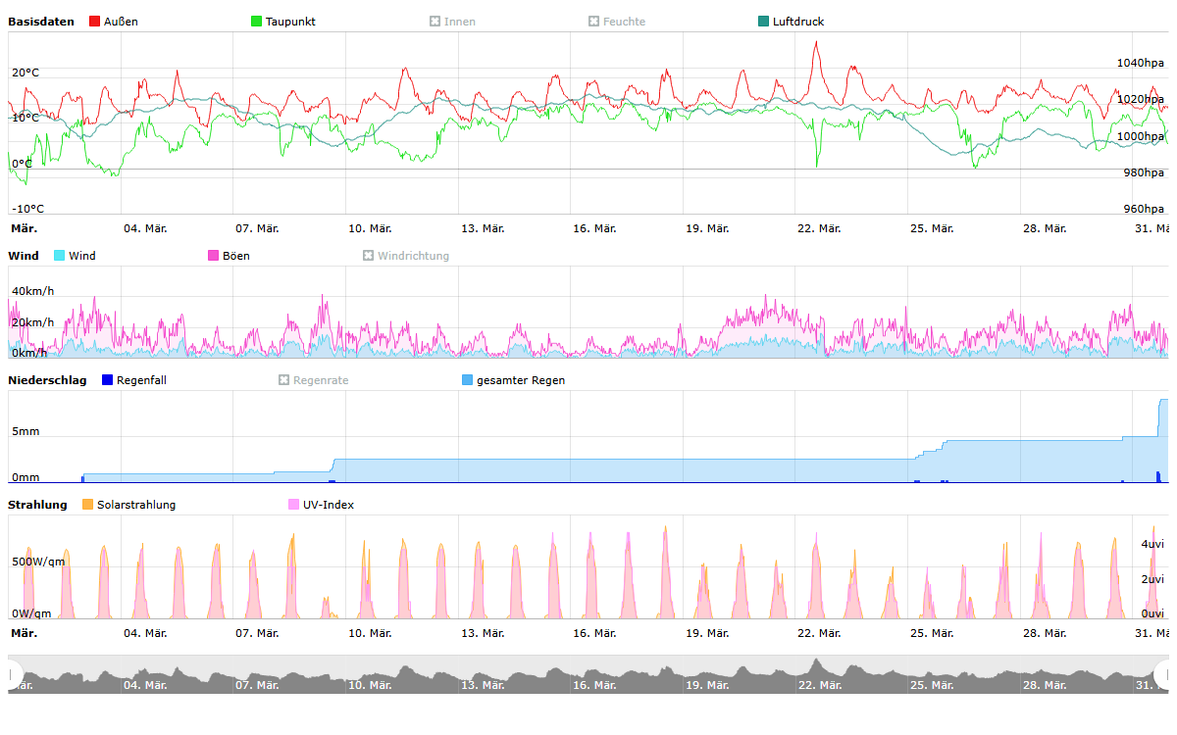Viewport: 1177px width, 735px height.
Task: Toggle the gesamter Regen legend icon
Action: pyautogui.click(x=468, y=380)
